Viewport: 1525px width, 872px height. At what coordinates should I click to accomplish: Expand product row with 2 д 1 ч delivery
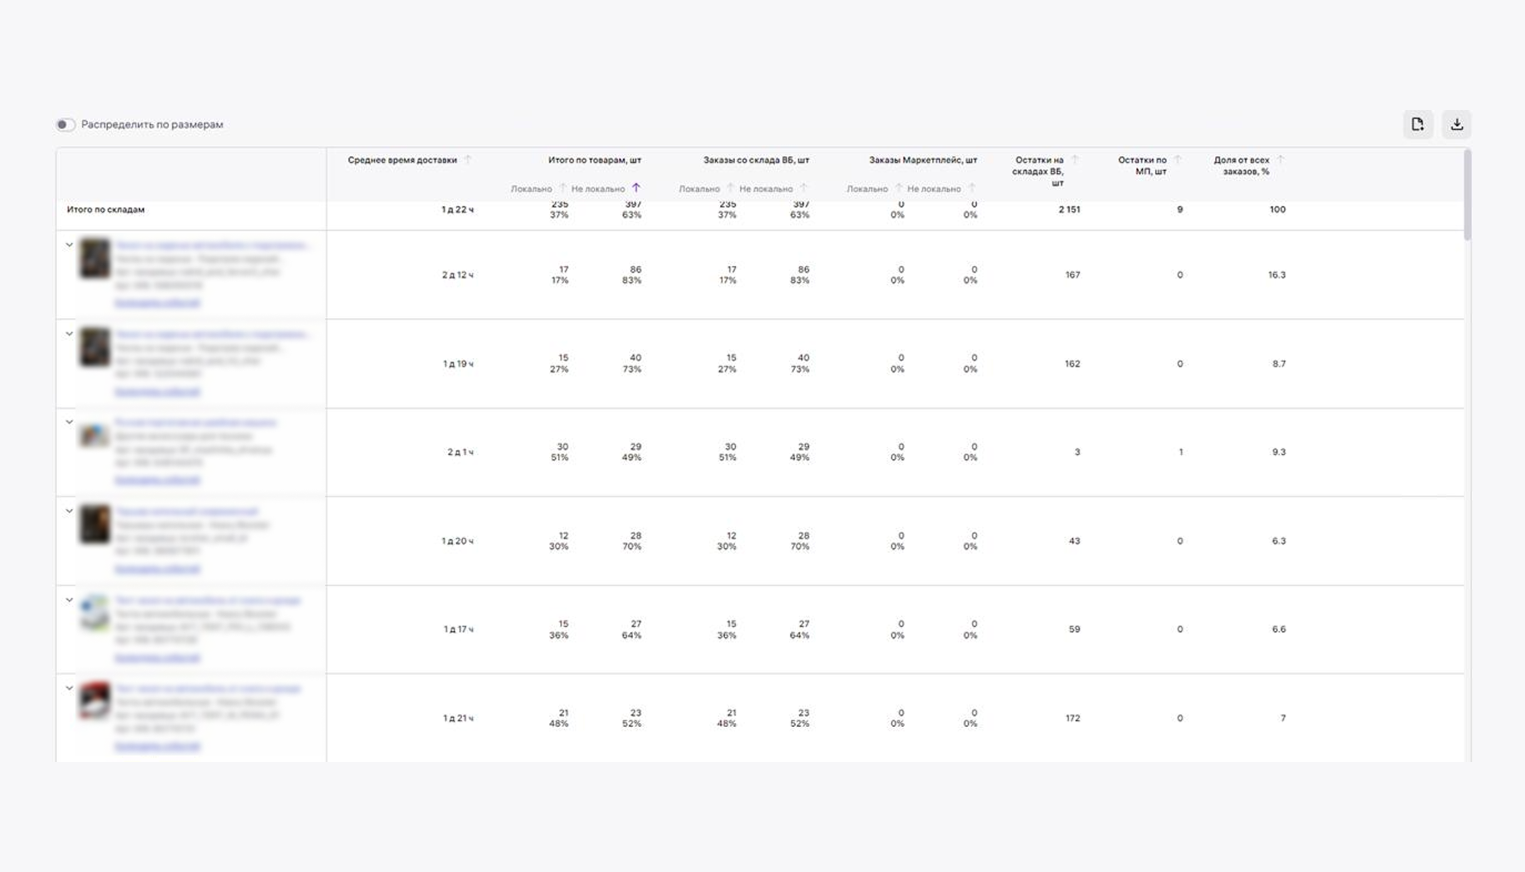click(69, 422)
